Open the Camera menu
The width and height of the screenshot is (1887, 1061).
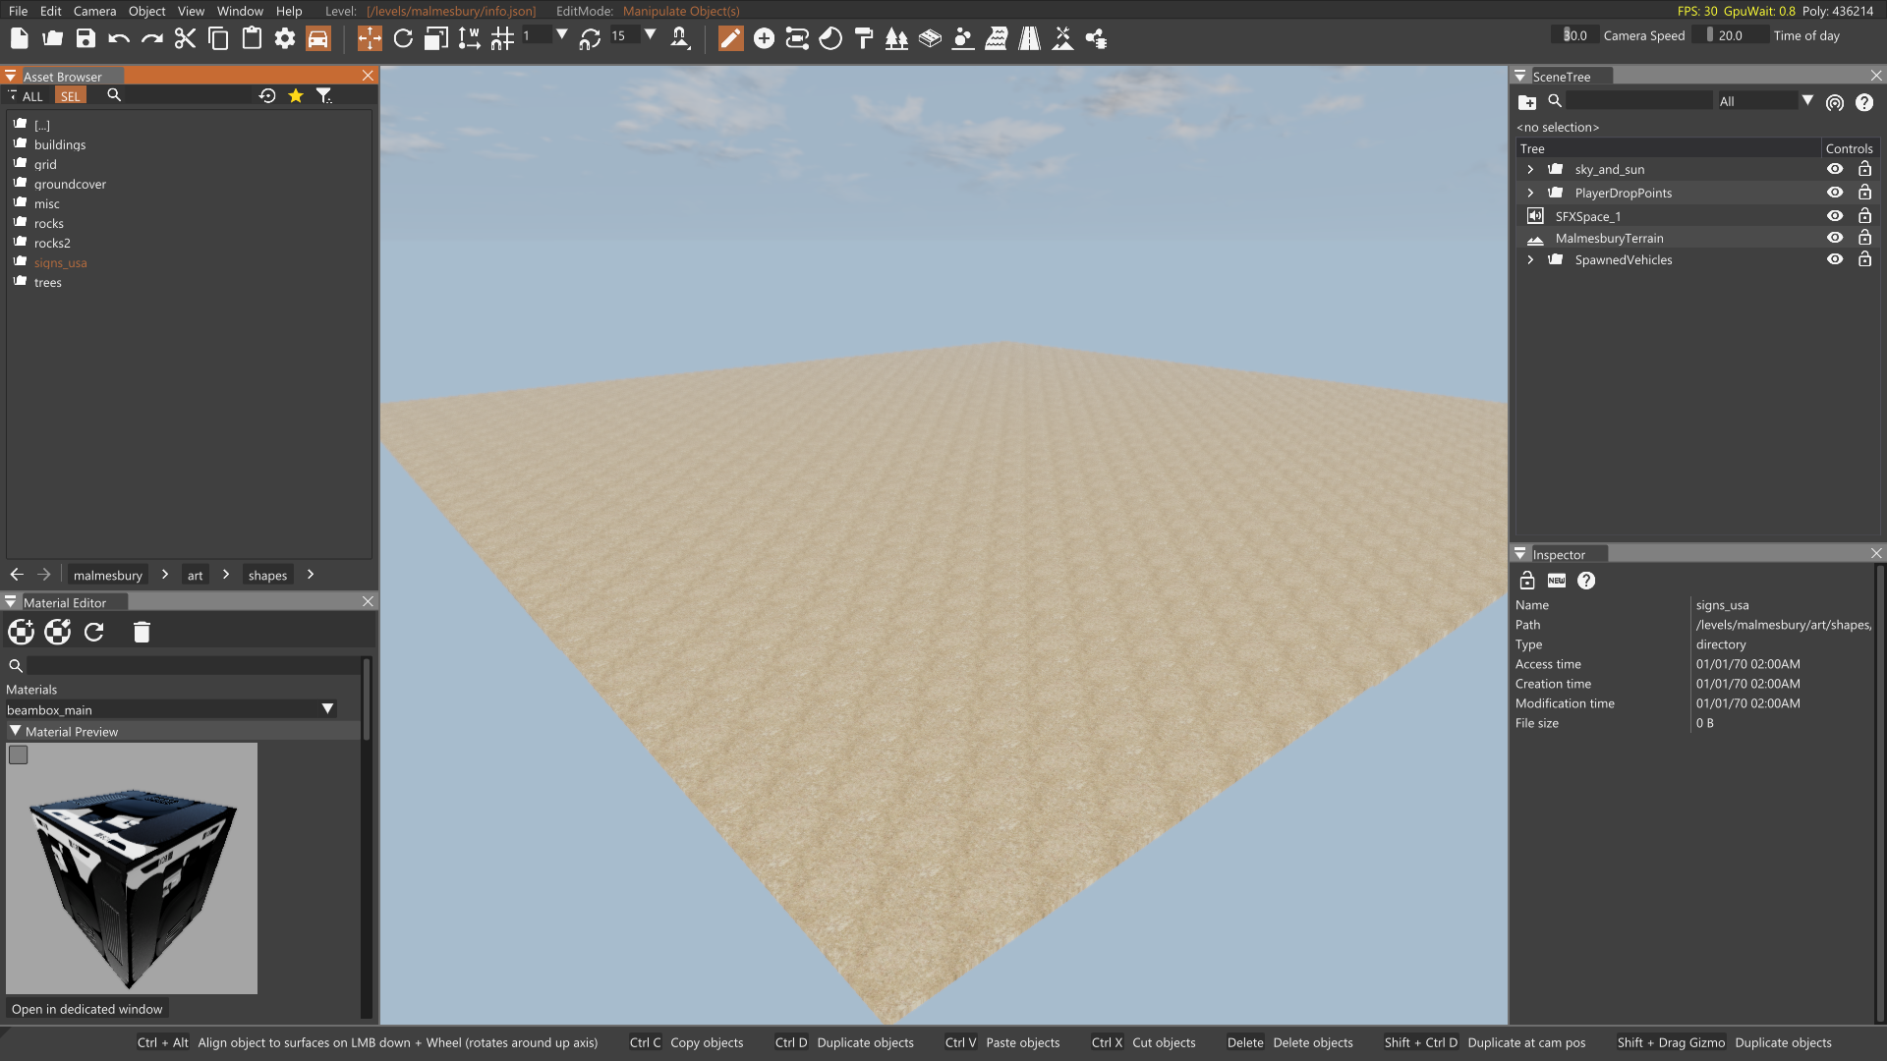94,11
